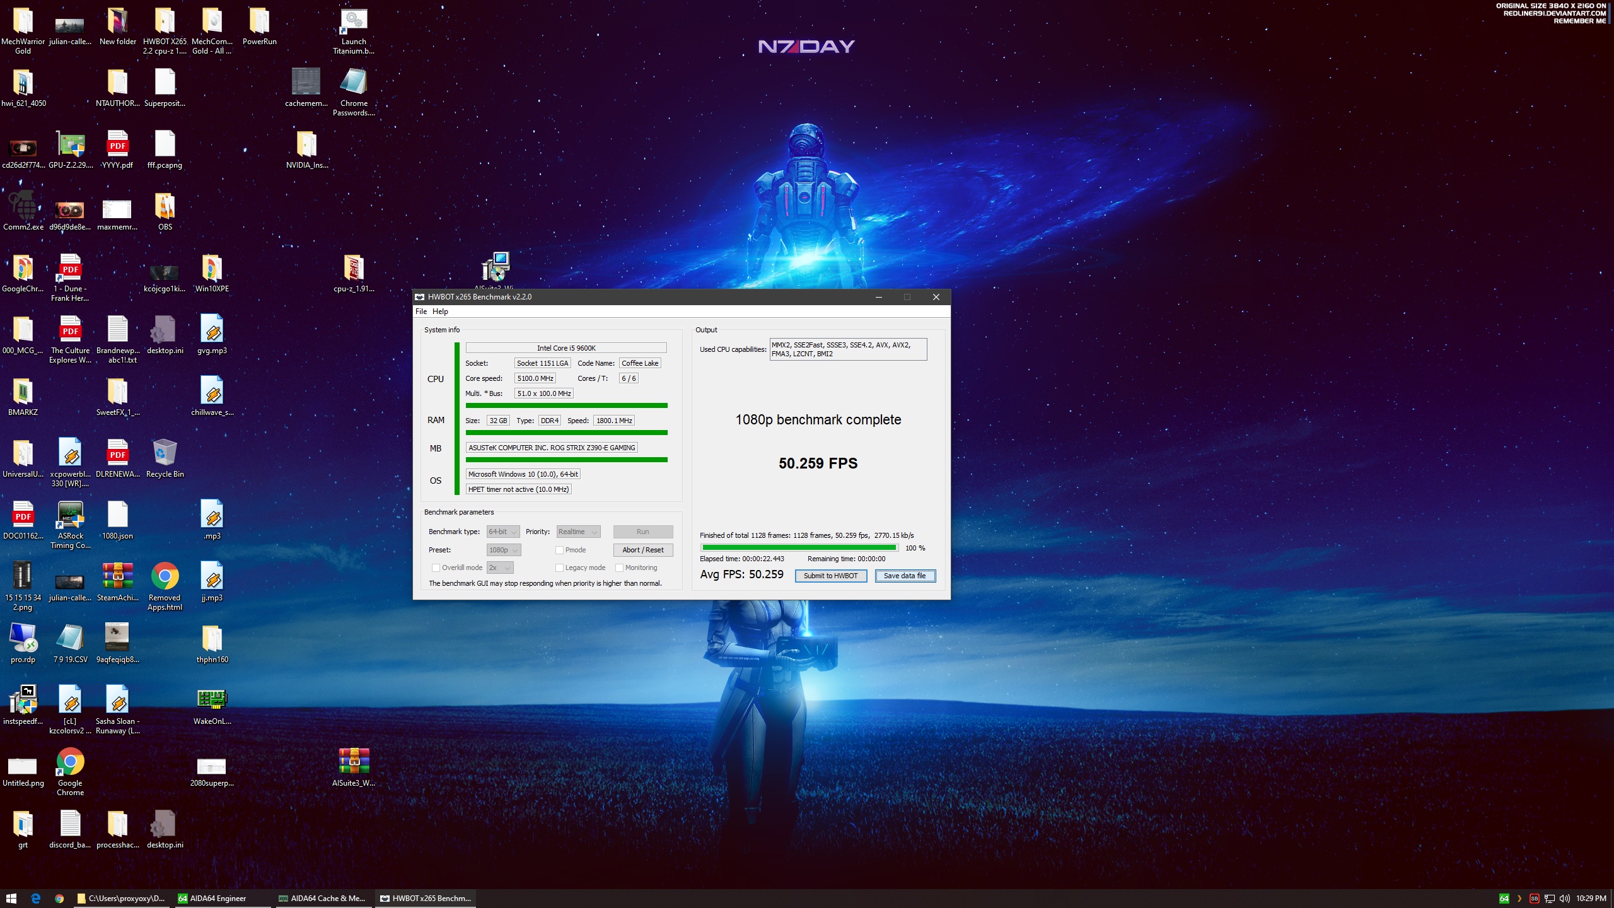Click the Multi x Bus 51.0 x 100.0 MHz field

tap(544, 393)
